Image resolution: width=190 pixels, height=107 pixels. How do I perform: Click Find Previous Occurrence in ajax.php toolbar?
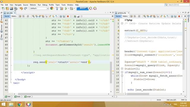click(x=37, y=16)
